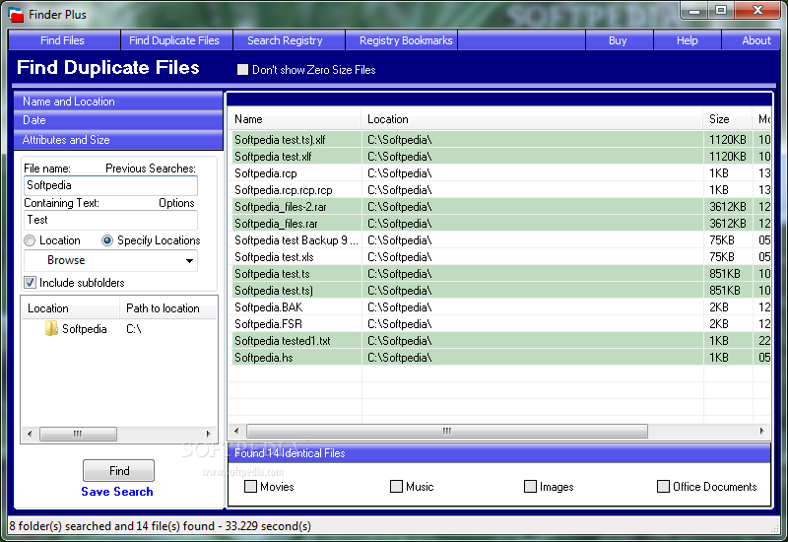Maximize the Finder Plus window
Screen dimensions: 788x542
click(721, 10)
